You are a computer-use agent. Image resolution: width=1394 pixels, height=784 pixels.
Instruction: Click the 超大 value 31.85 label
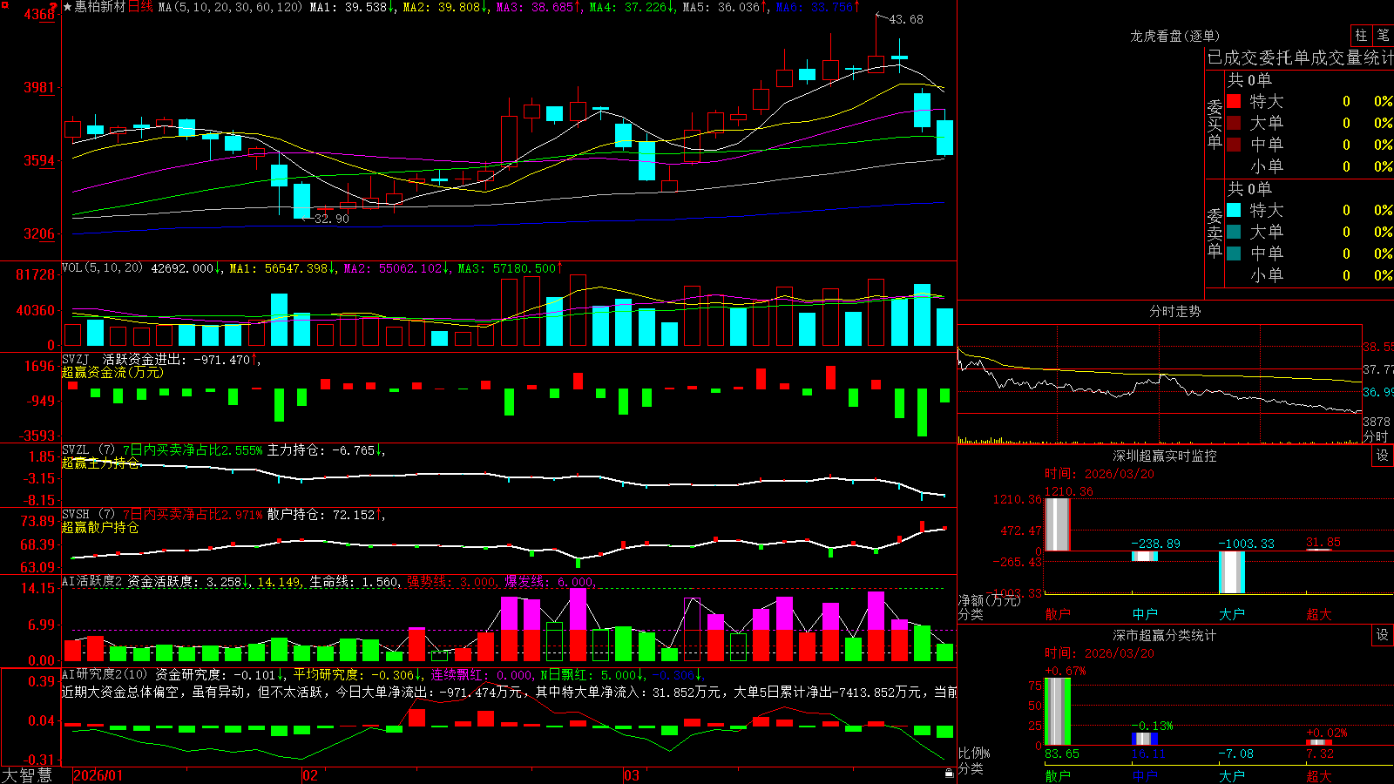[1323, 543]
